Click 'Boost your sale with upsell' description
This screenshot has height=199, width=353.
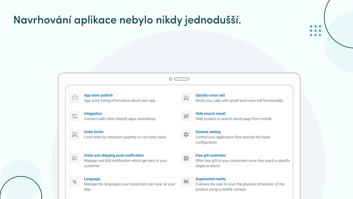pyautogui.click(x=239, y=101)
